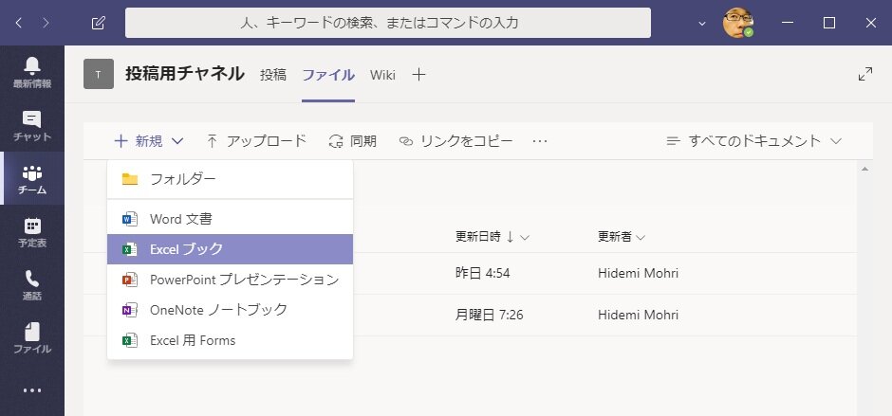892x416 pixels.
Task: Switch to the Wiki tab
Action: pos(382,74)
